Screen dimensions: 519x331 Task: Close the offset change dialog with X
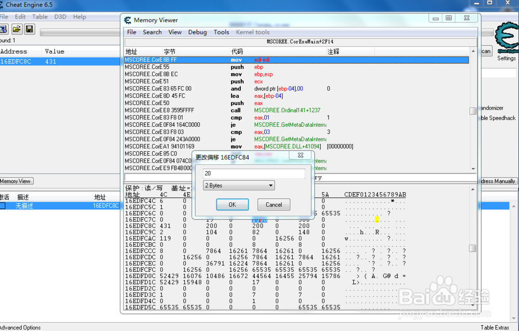click(x=301, y=155)
